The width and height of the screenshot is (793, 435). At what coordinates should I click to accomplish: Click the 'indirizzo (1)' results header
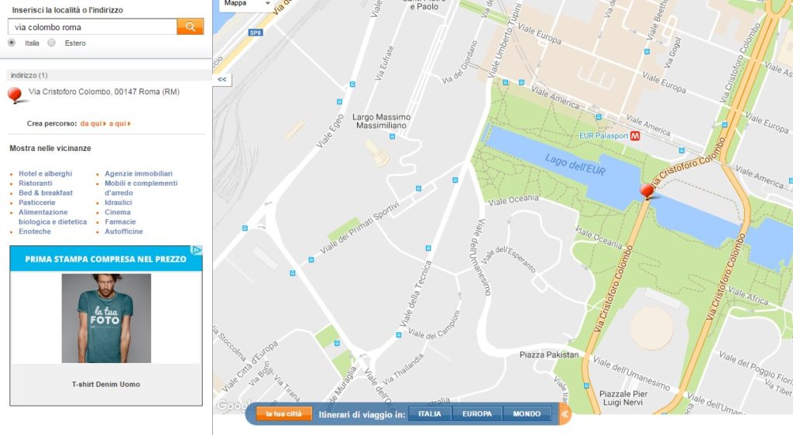(29, 75)
